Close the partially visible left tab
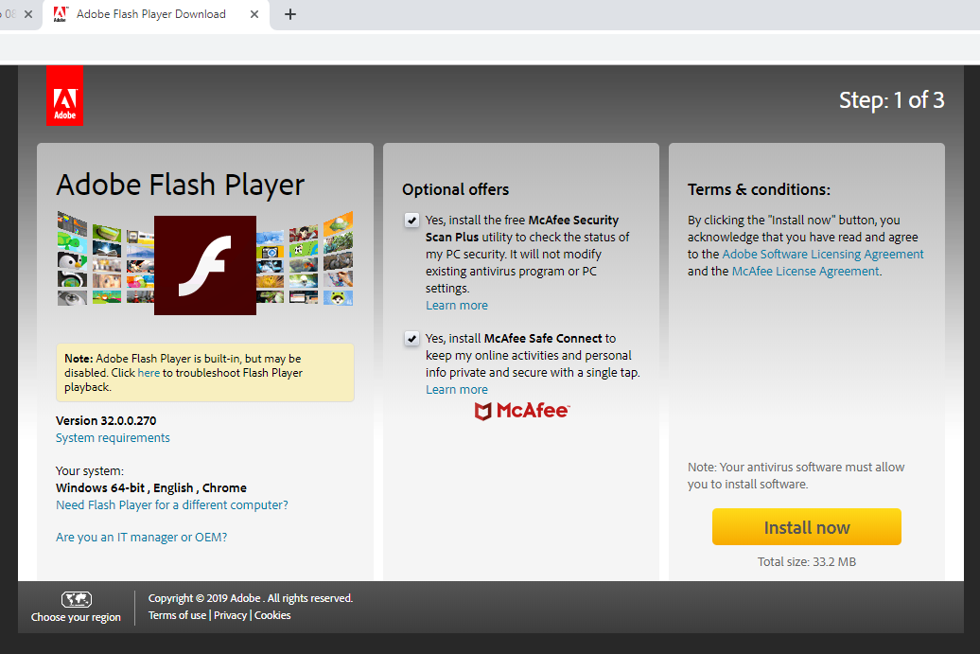The height and width of the screenshot is (654, 980). 28,14
